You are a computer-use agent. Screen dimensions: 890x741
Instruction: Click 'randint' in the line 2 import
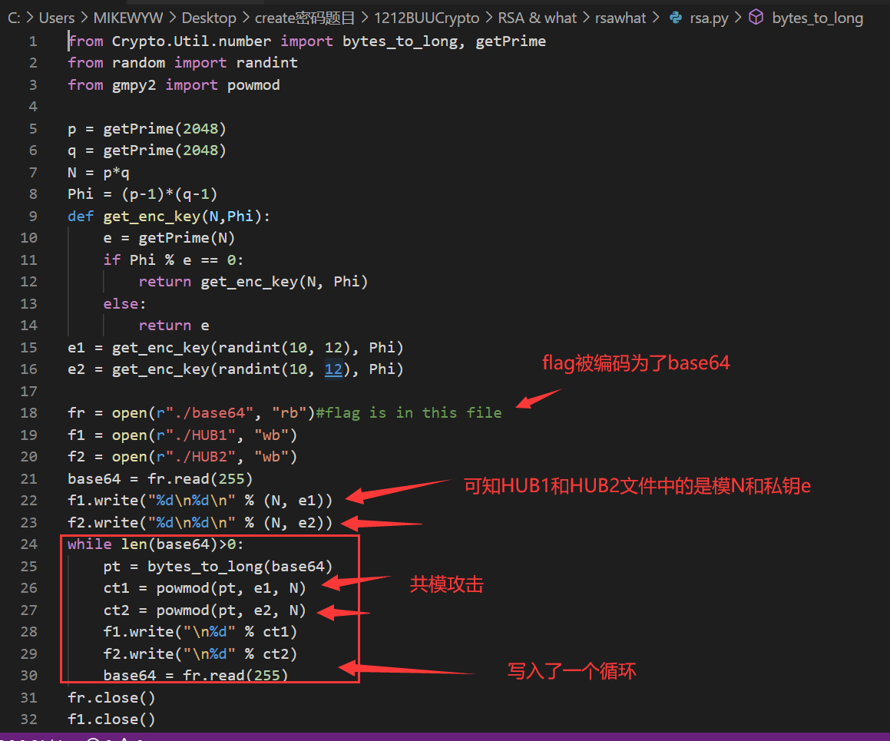(x=266, y=63)
